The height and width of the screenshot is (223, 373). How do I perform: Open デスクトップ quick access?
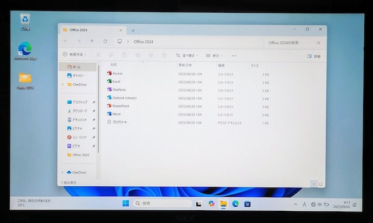coord(78,102)
